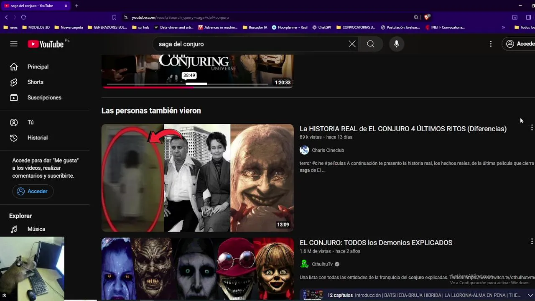Open La HISTORIA REAL de EL CONJURO 4 title
Viewport: 535px width, 301px height.
click(403, 129)
